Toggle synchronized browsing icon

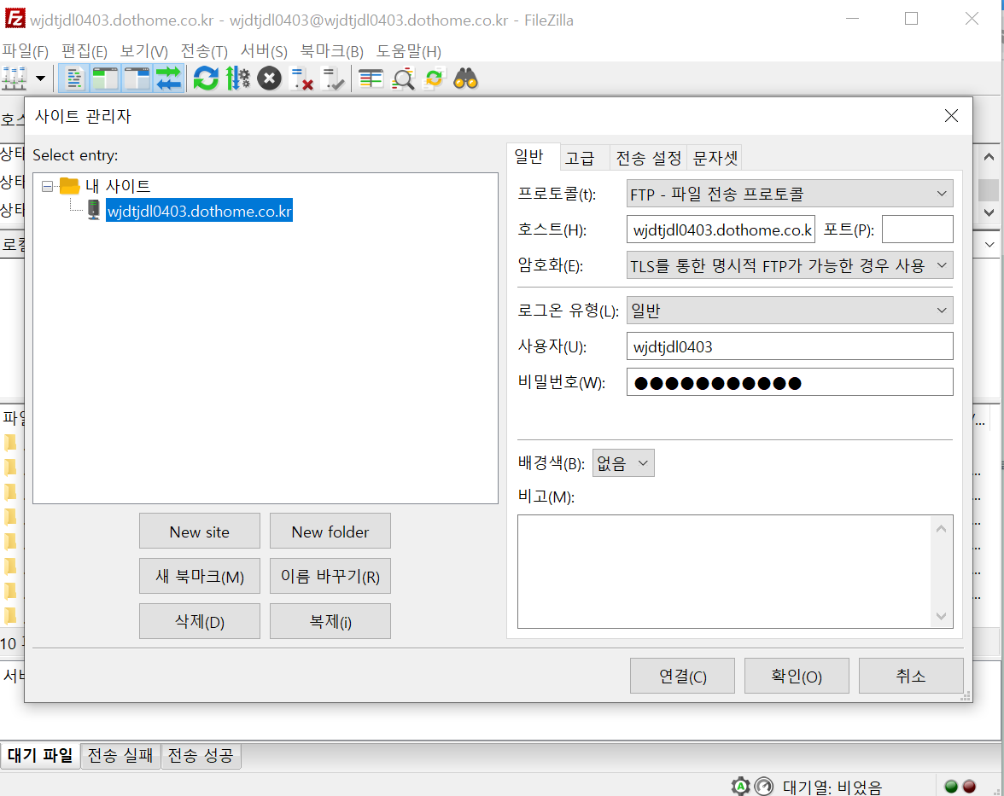point(434,78)
